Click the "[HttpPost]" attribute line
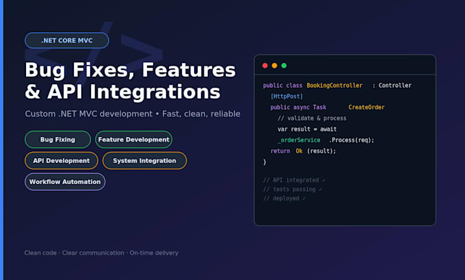This screenshot has height=280, width=465. pos(287,97)
